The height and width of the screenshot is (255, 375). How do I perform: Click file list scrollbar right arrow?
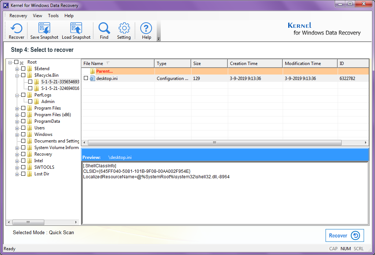[365, 142]
